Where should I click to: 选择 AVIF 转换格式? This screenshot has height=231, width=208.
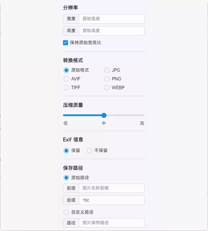pyautogui.click(x=66, y=79)
